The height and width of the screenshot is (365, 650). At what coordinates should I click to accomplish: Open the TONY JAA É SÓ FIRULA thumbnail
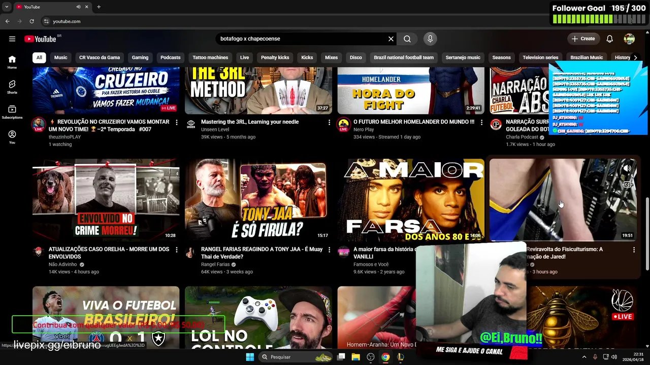258,200
